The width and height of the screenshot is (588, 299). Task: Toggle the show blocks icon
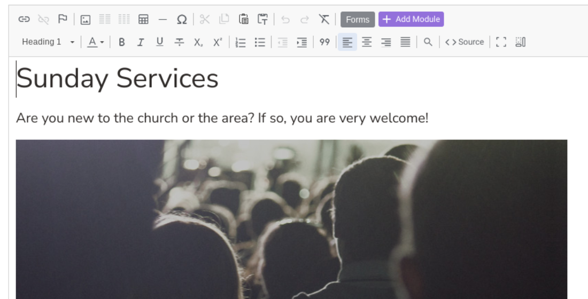click(521, 42)
